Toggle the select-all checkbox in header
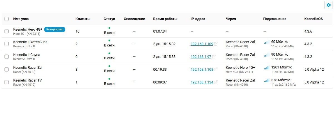The height and width of the screenshot is (128, 335). click(7, 19)
